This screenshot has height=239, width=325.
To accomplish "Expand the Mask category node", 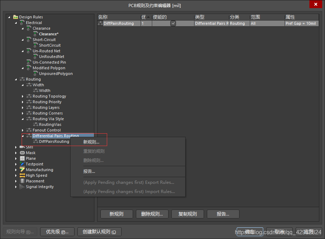I will click(x=16, y=153).
